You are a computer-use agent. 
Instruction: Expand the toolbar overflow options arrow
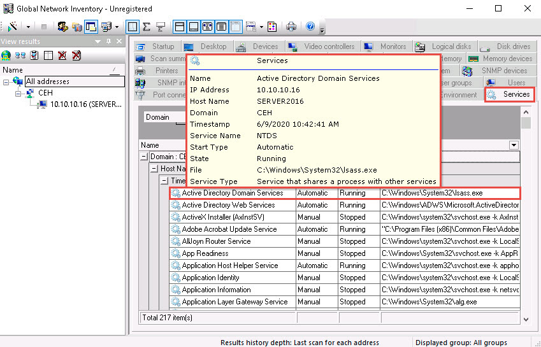coord(322,30)
